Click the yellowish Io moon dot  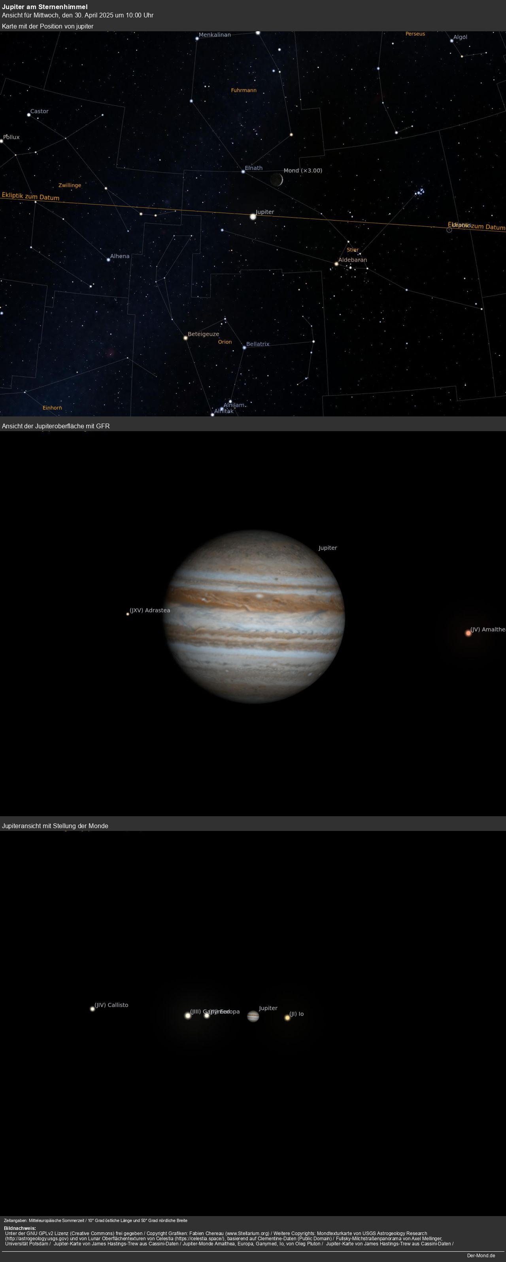point(287,1017)
